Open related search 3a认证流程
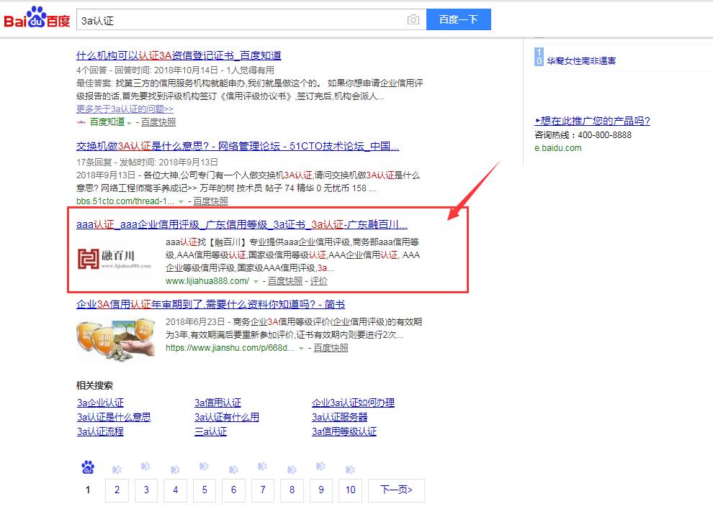The height and width of the screenshot is (509, 713). (100, 431)
